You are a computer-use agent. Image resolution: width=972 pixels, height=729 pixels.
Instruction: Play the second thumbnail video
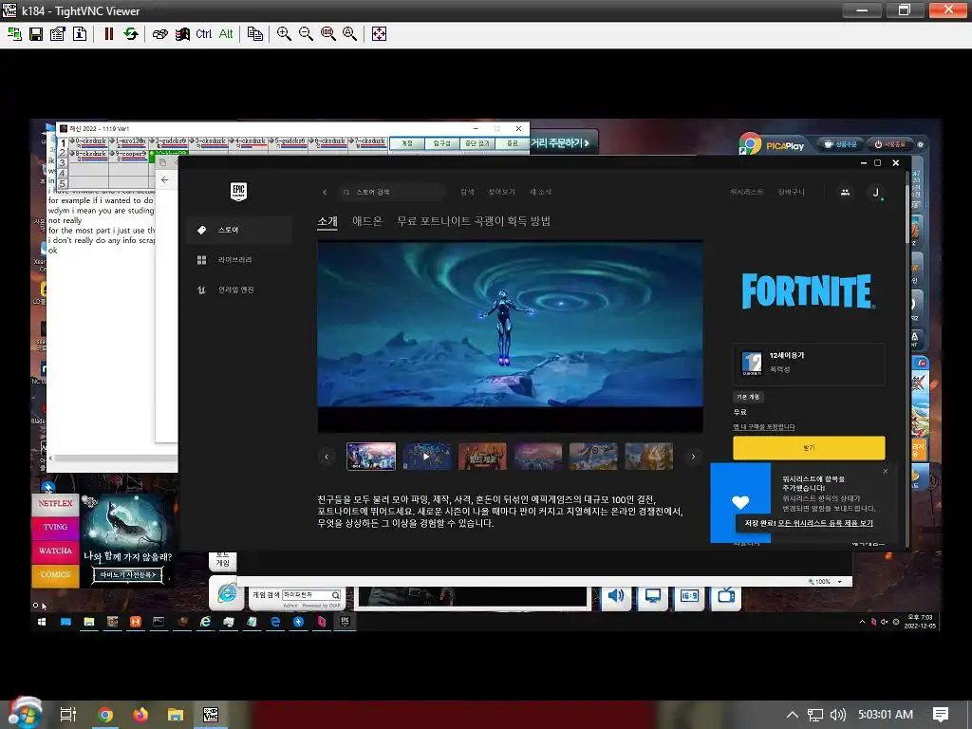coord(426,457)
